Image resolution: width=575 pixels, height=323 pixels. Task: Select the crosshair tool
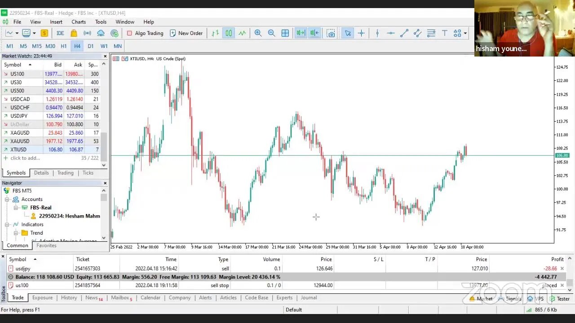(x=361, y=33)
